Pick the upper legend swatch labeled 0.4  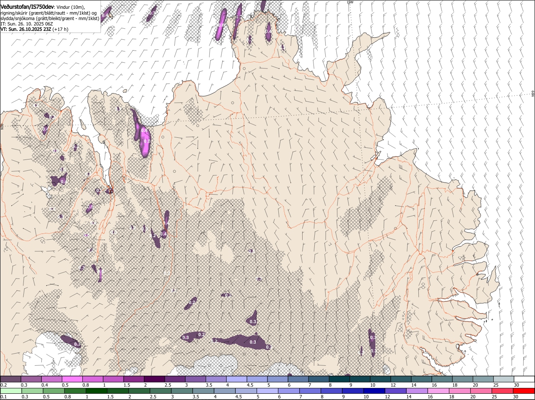pos(52,379)
